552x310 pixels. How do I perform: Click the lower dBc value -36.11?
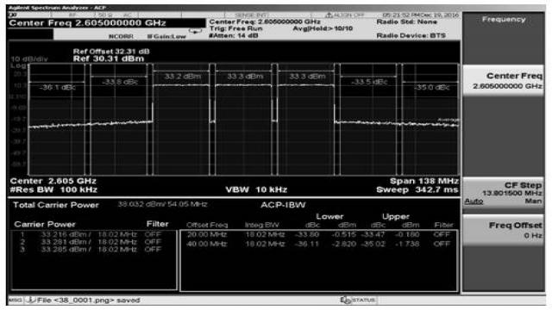[307, 244]
